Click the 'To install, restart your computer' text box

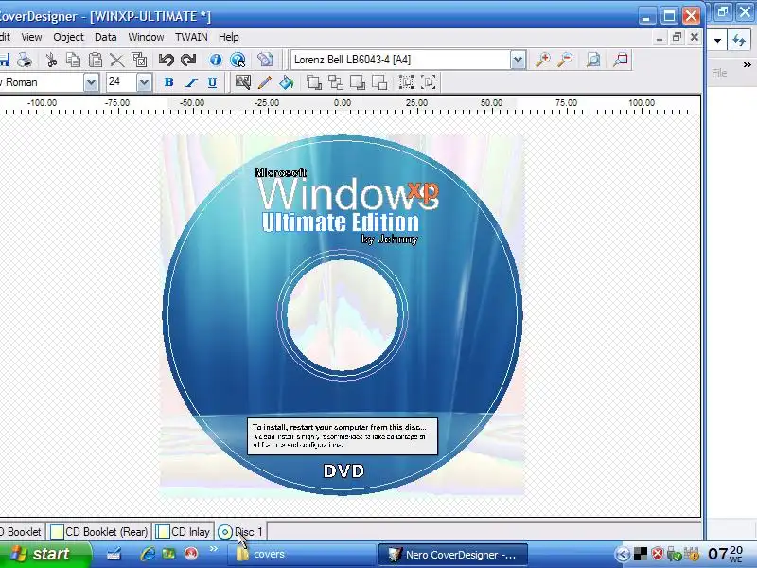click(343, 436)
